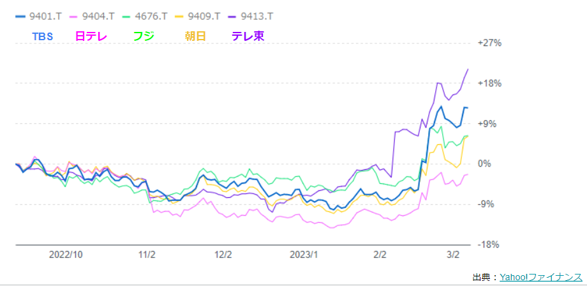Click the 3/2 date tick label
Screen dimensions: 587x286
pos(454,254)
